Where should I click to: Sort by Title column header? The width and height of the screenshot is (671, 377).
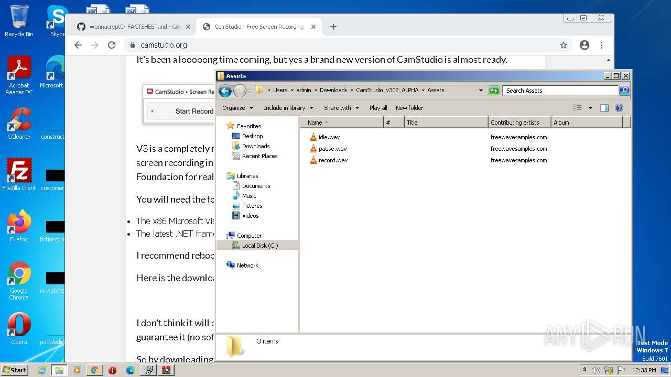coord(446,123)
